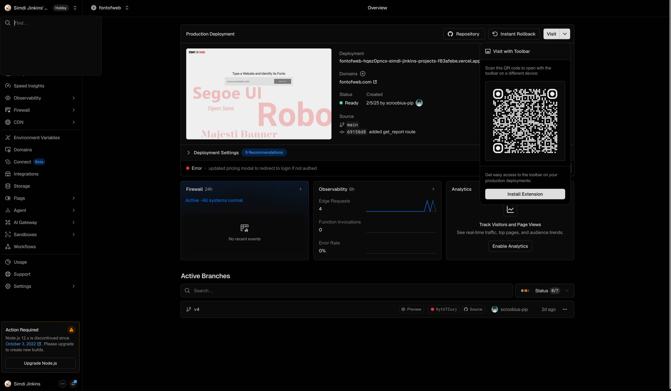This screenshot has width=671, height=391.
Task: Focus Active Branches search field
Action: 347,291
